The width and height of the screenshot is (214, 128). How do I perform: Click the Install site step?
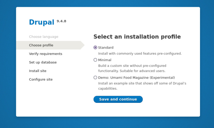(x=38, y=71)
